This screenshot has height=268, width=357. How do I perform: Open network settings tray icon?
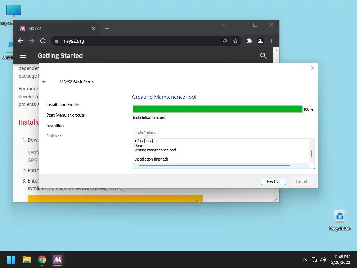tap(314, 260)
